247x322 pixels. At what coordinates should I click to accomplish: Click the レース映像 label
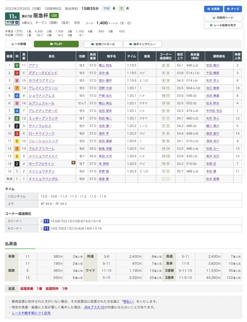click(x=19, y=44)
